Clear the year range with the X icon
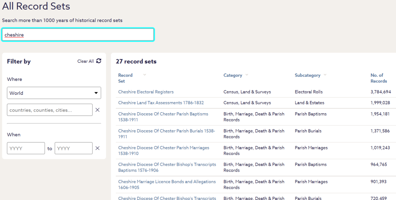This screenshot has width=396, height=200. click(97, 148)
